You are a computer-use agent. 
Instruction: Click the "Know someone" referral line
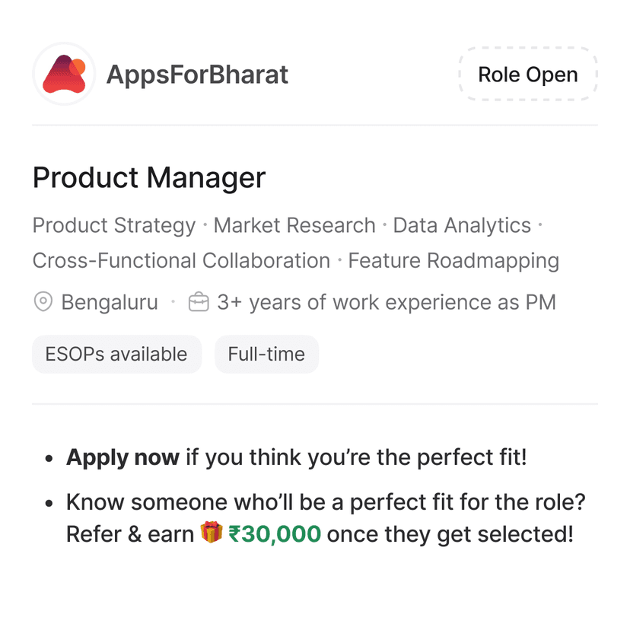(x=326, y=502)
